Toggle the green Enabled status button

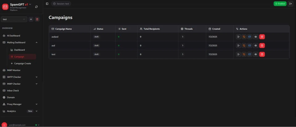tap(280, 4)
